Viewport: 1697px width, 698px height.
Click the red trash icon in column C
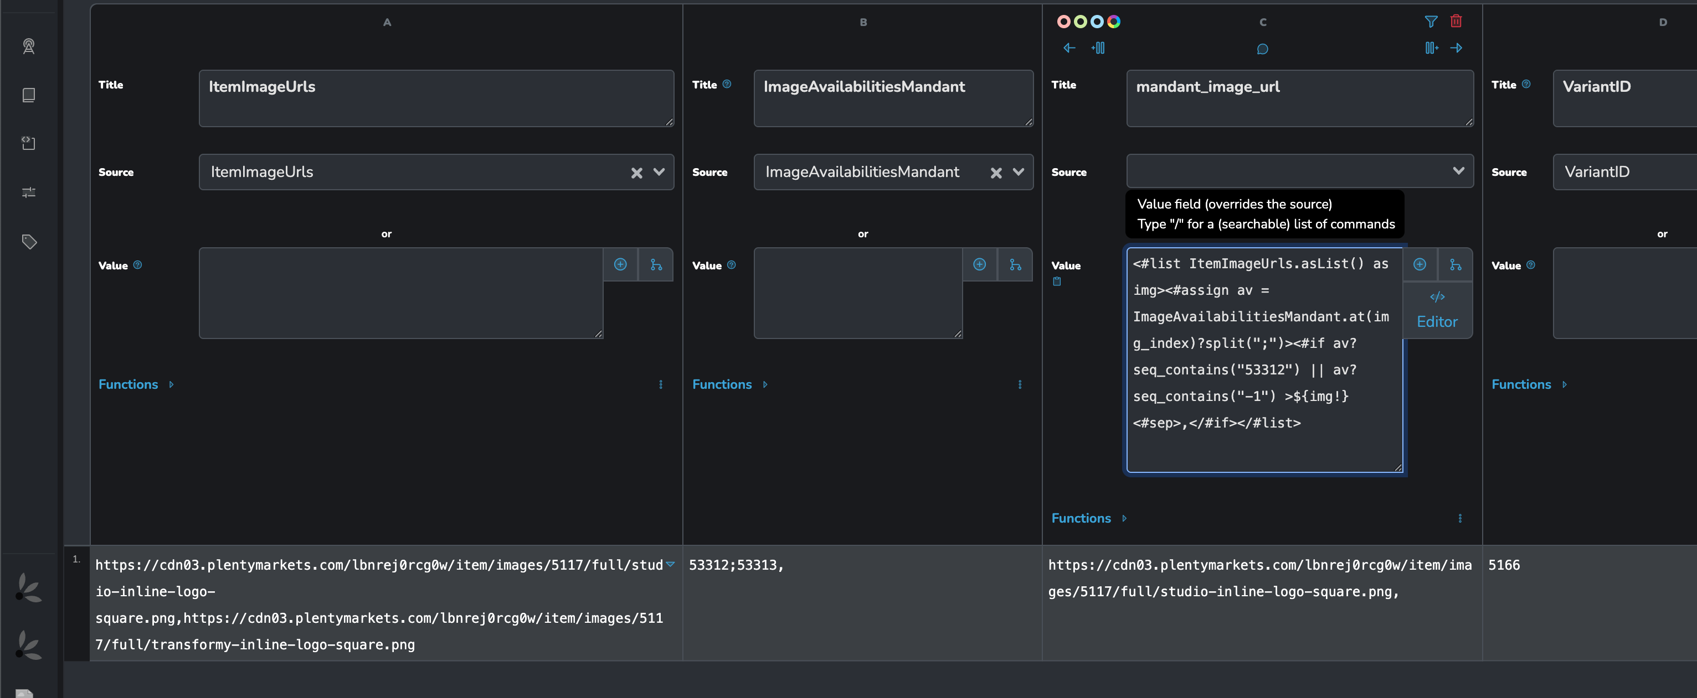pyautogui.click(x=1456, y=22)
